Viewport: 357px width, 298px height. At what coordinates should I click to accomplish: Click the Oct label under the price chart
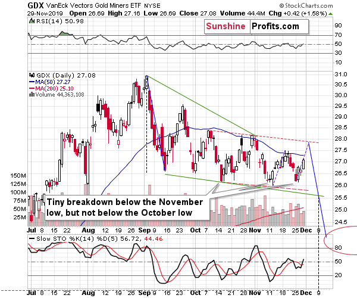coord(195,230)
